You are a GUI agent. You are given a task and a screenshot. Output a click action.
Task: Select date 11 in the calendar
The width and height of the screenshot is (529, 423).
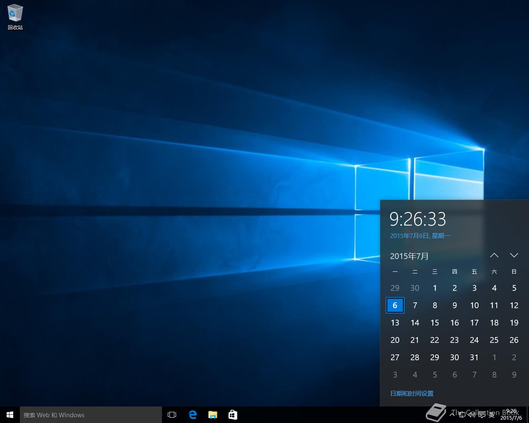point(494,305)
